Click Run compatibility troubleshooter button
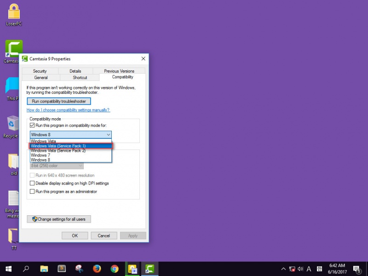This screenshot has height=276, width=368. click(59, 101)
